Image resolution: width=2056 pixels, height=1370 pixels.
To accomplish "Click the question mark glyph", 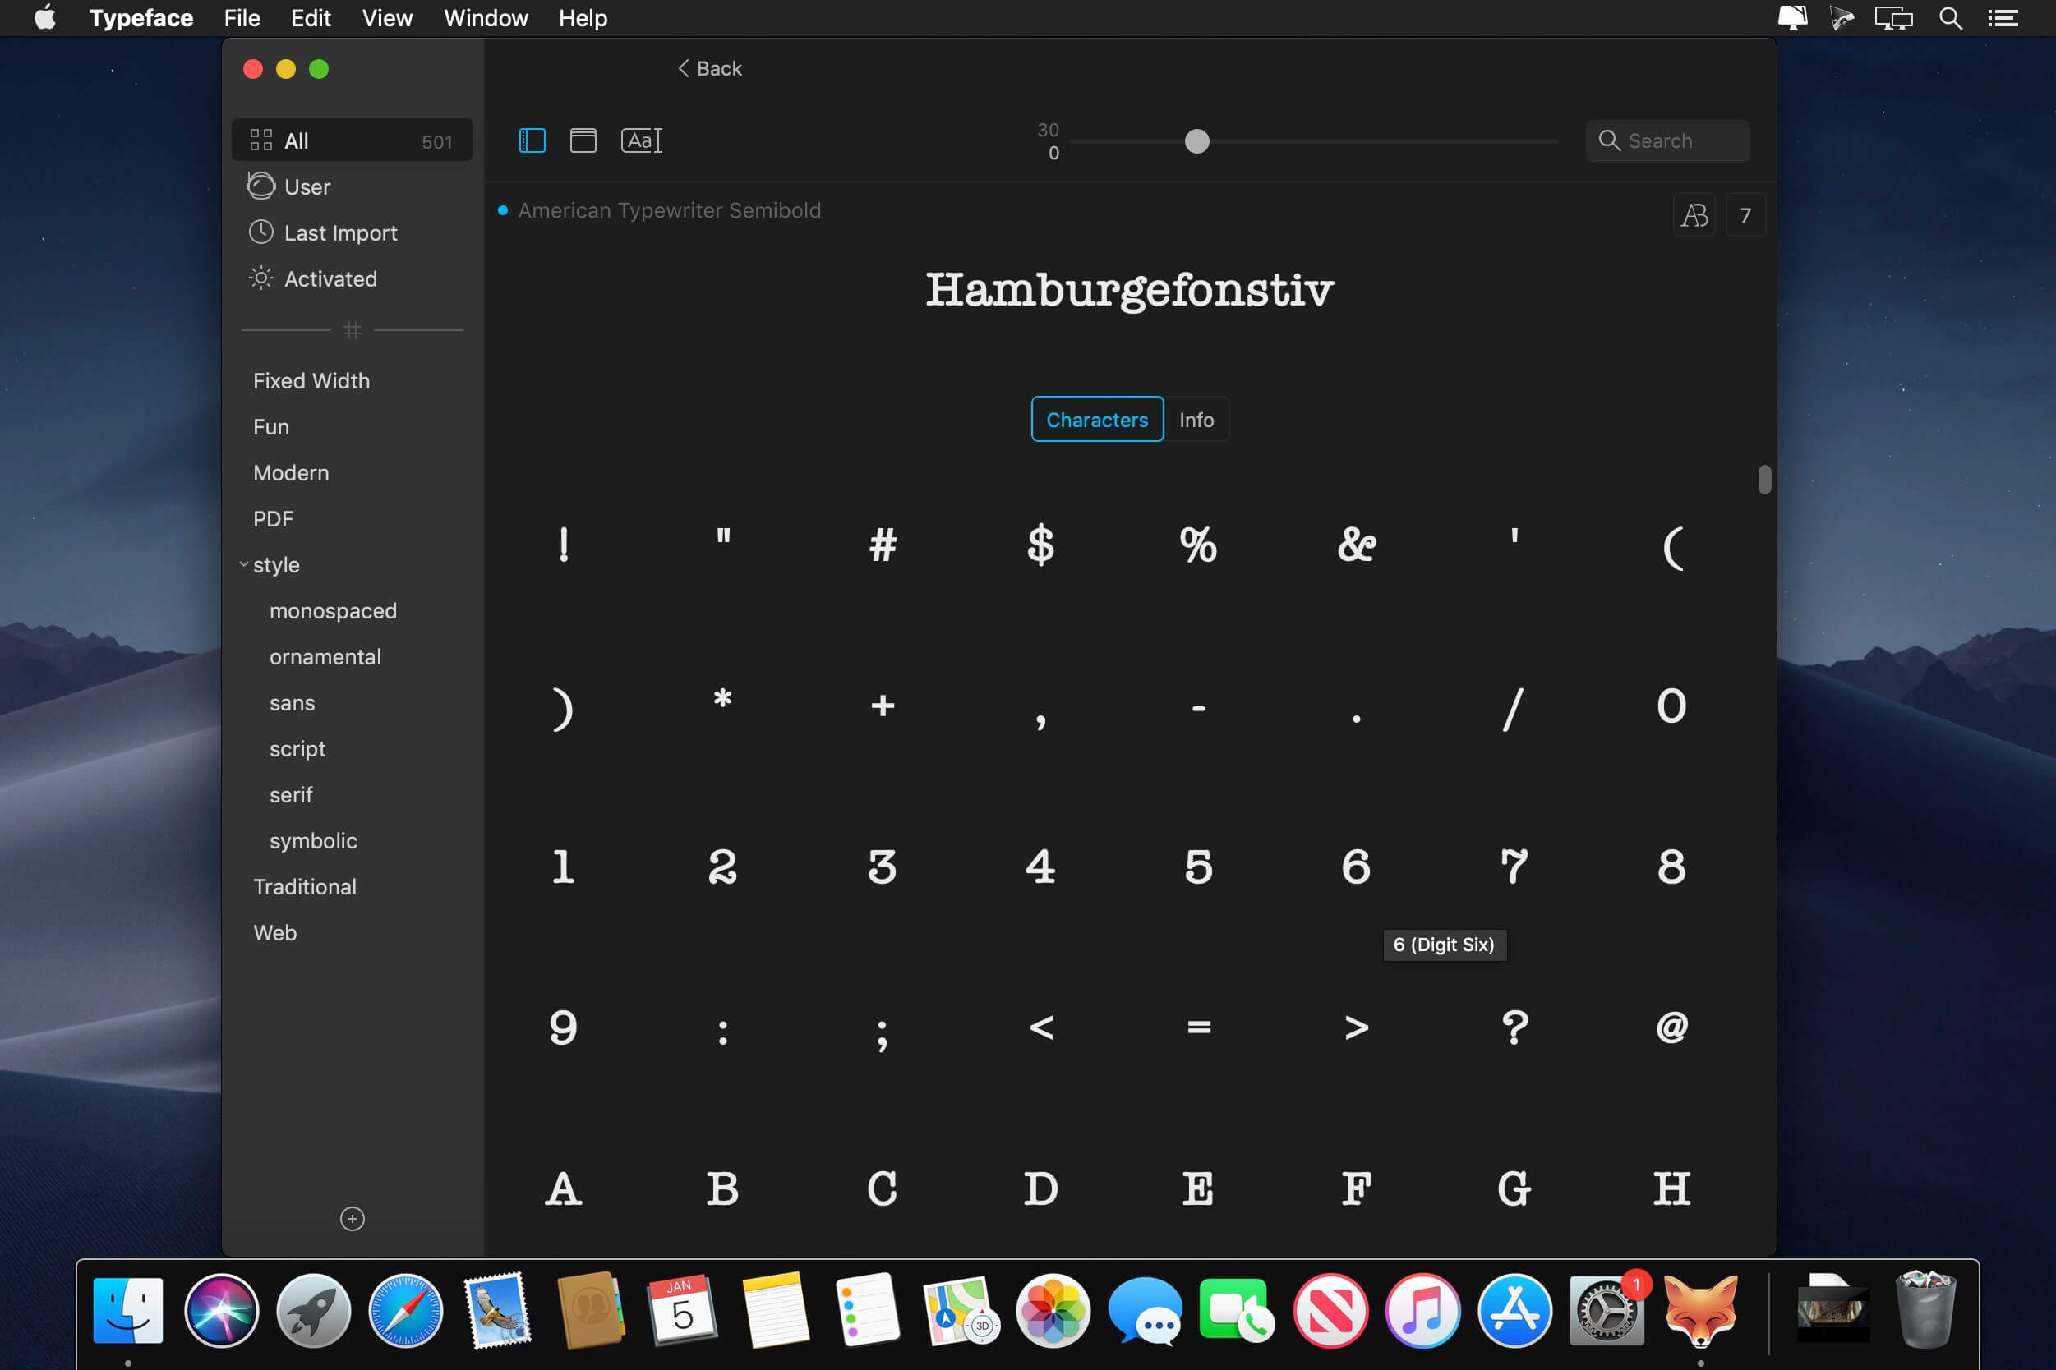I will point(1514,1027).
